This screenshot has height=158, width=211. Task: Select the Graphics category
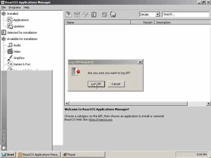click(19, 58)
